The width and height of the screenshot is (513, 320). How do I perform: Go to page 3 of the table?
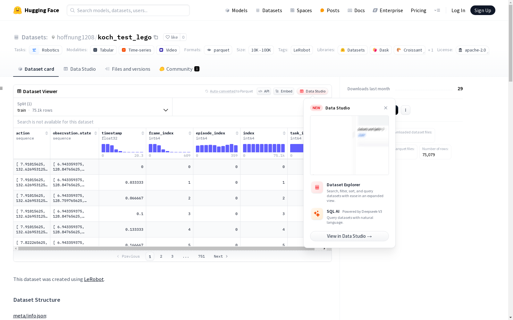tap(172, 256)
